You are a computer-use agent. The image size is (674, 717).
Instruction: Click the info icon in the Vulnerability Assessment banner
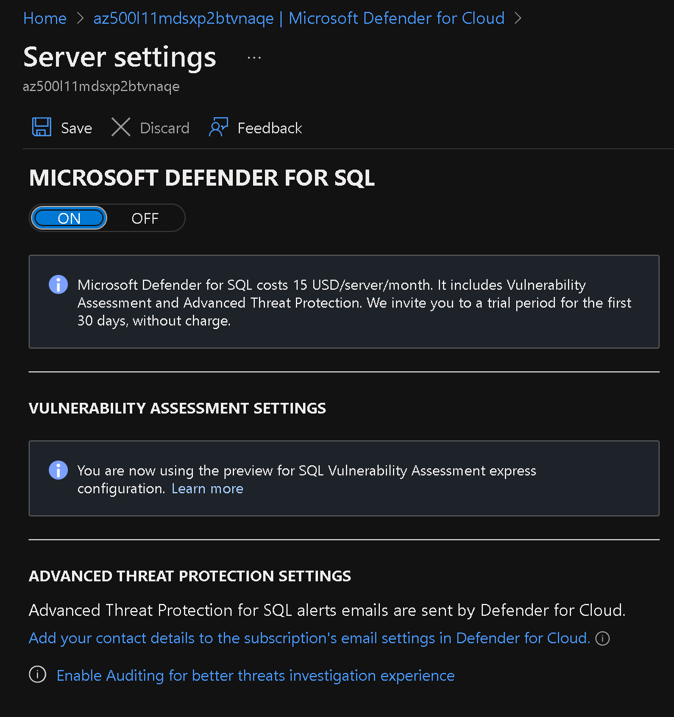pos(58,470)
